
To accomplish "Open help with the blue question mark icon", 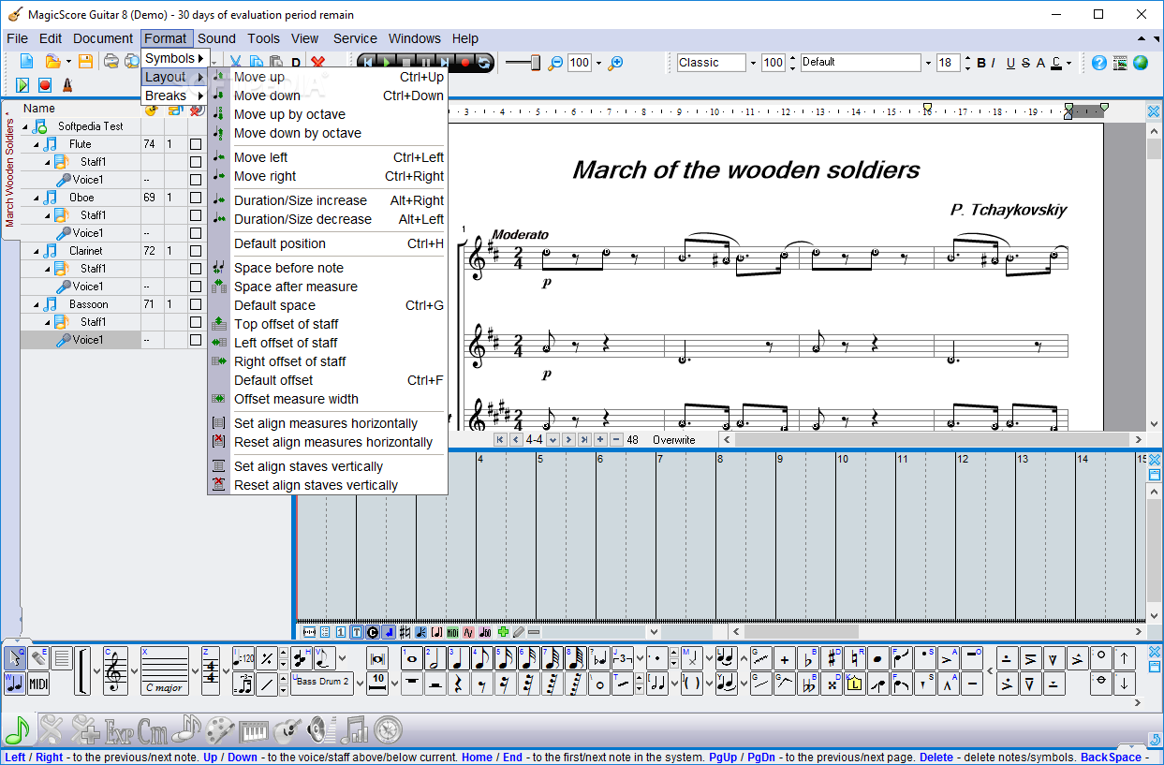I will [1098, 63].
